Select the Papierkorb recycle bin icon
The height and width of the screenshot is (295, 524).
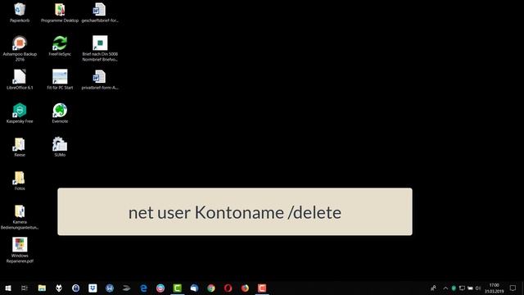(20, 13)
